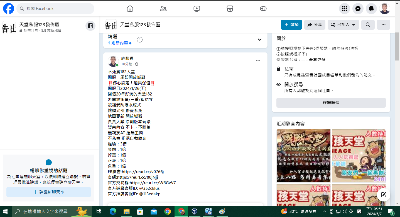Open 天堂私服123發佈區 title in left sidebar
The image size is (400, 217).
tap(39, 25)
